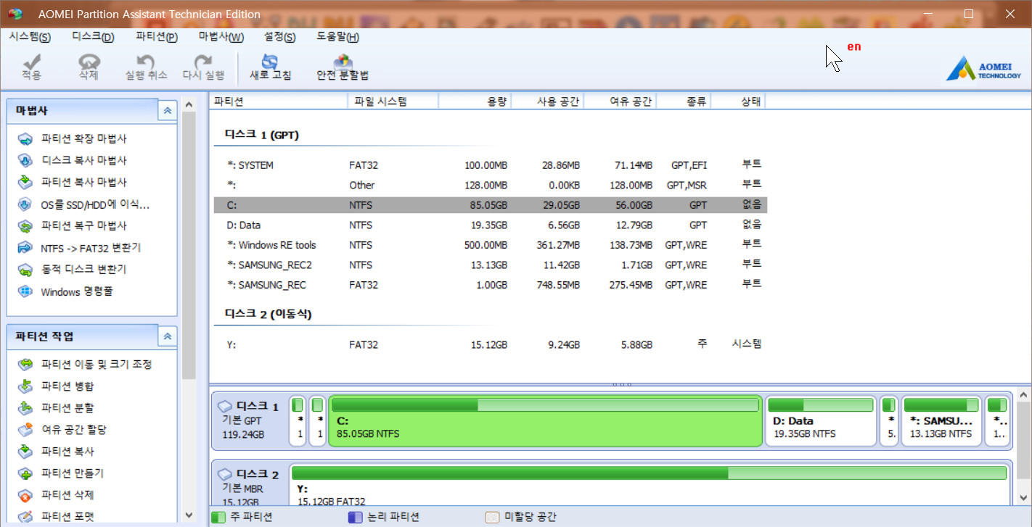Image resolution: width=1032 pixels, height=527 pixels.
Task: Open the 디스크(D) menu
Action: coord(94,37)
